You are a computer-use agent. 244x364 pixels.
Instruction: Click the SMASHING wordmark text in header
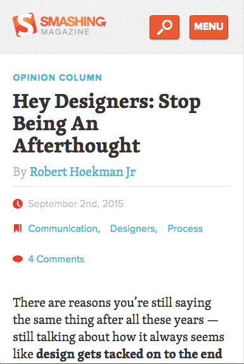tap(73, 22)
